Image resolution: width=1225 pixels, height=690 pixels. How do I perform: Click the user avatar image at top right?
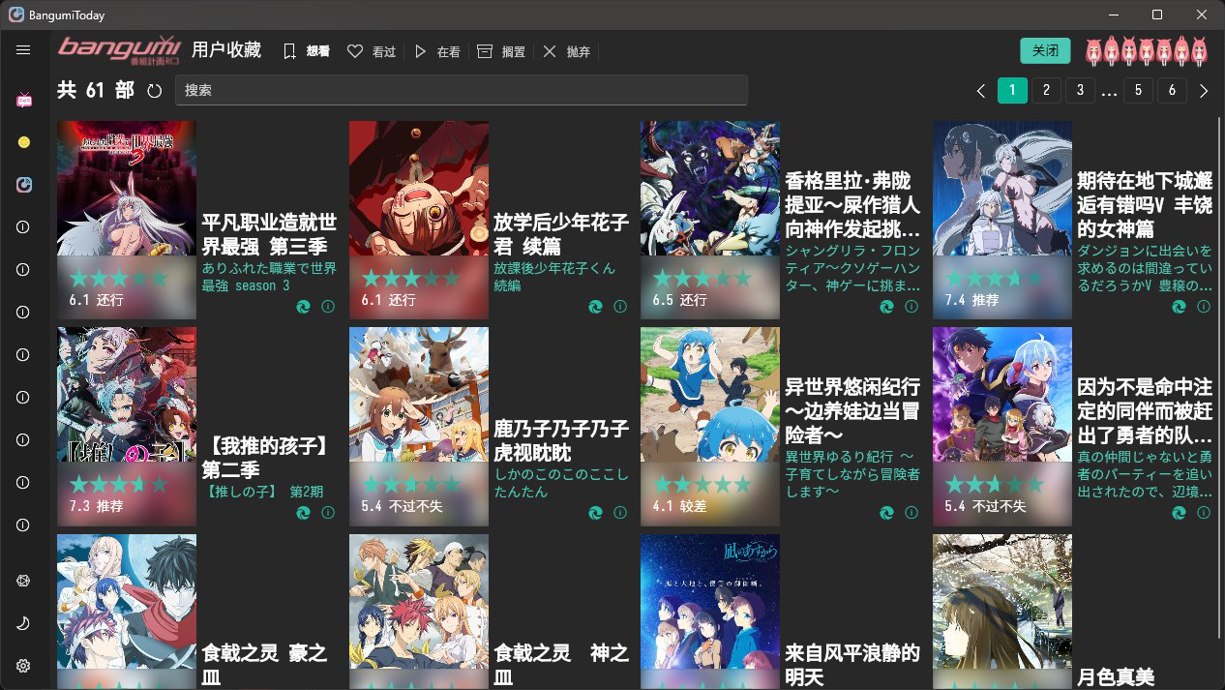click(x=1146, y=50)
